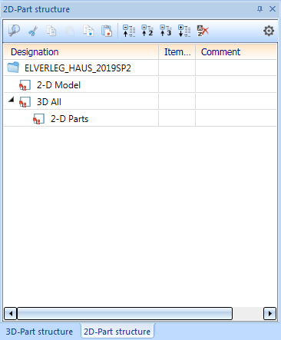The height and width of the screenshot is (340, 281).
Task: Collapse structure to level 1 icon
Action: 129,31
